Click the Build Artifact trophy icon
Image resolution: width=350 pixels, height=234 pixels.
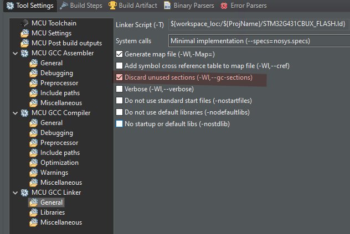pyautogui.click(x=112, y=6)
